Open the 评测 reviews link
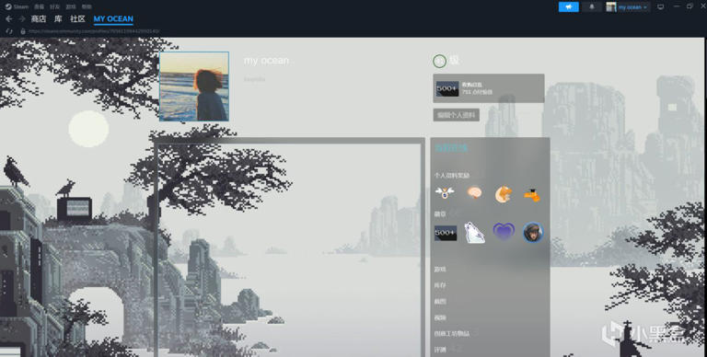This screenshot has width=707, height=357. coord(440,350)
